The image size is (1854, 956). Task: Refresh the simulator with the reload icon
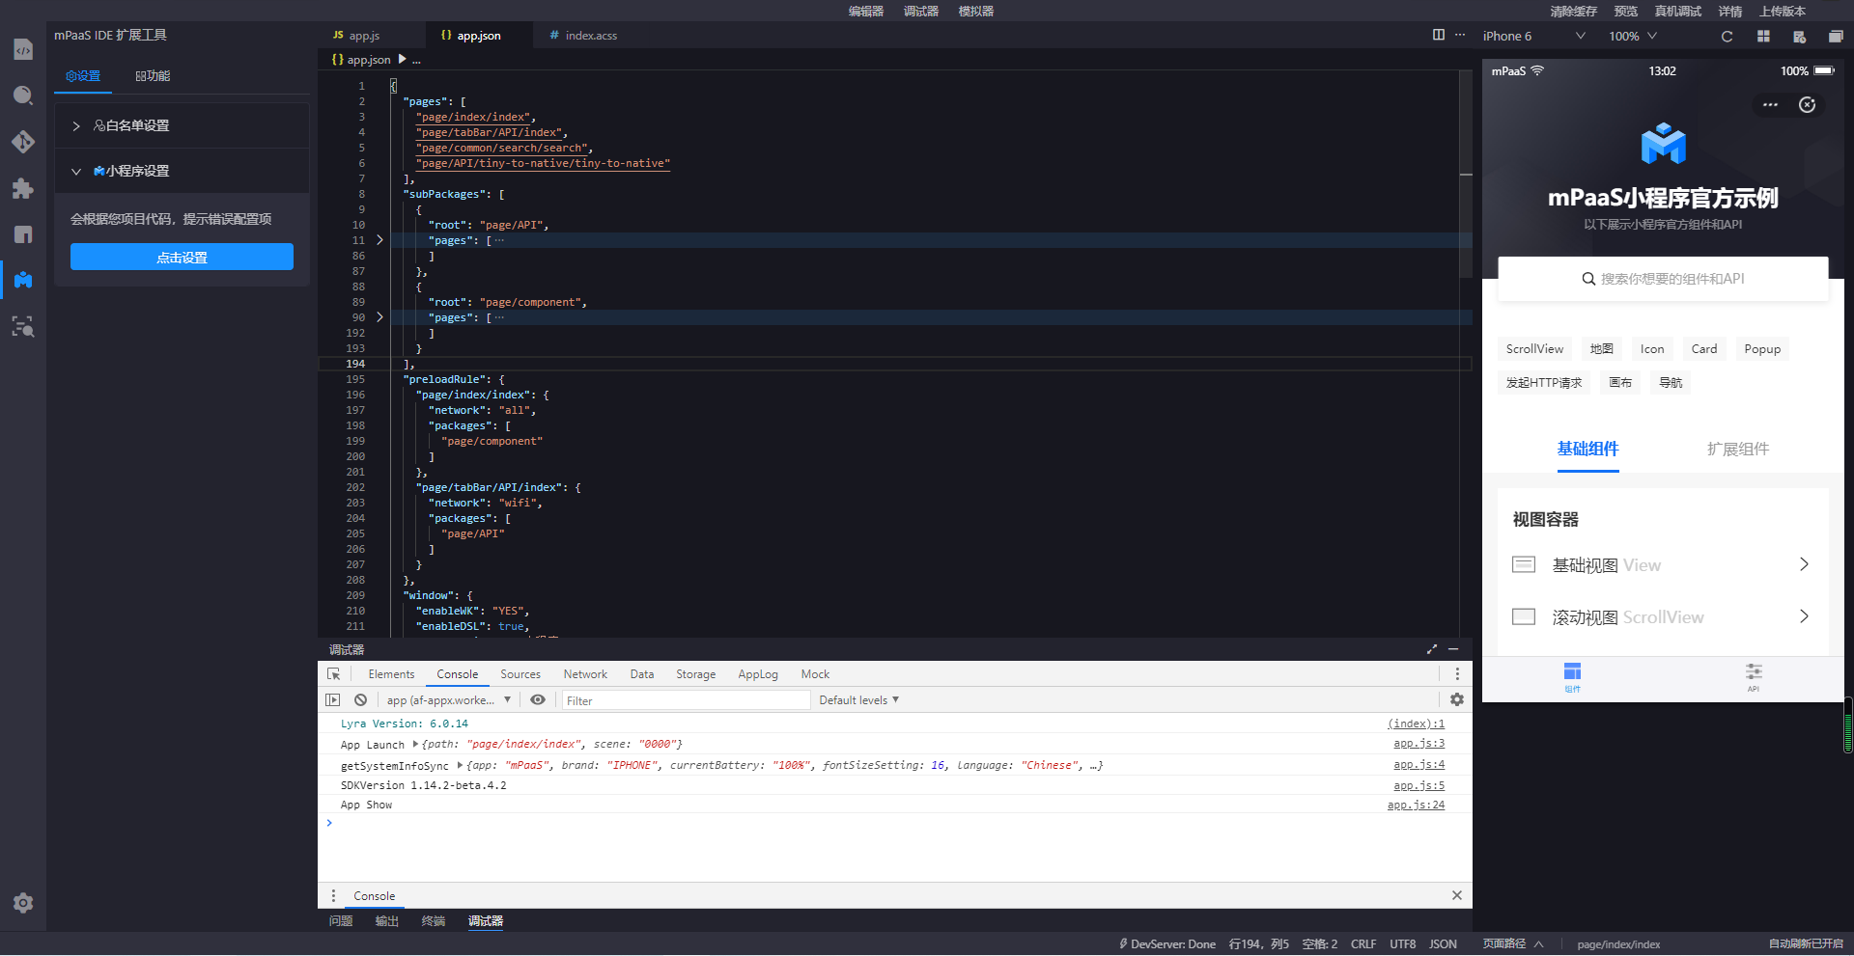[1727, 37]
